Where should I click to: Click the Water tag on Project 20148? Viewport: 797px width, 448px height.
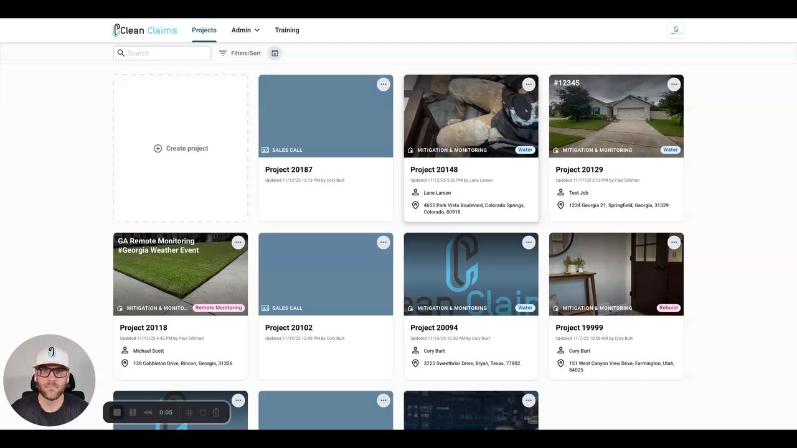pos(526,150)
